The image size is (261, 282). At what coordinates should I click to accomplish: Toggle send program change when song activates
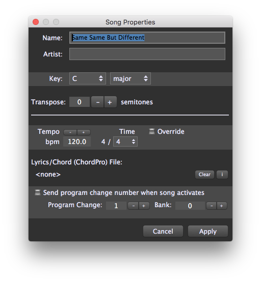tap(37, 192)
